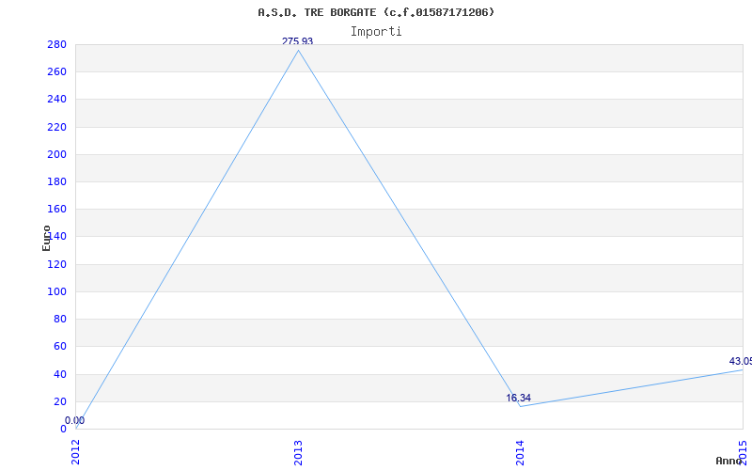This screenshot has height=470, width=752.
Task: Click the Anno x-axis title
Action: [728, 461]
